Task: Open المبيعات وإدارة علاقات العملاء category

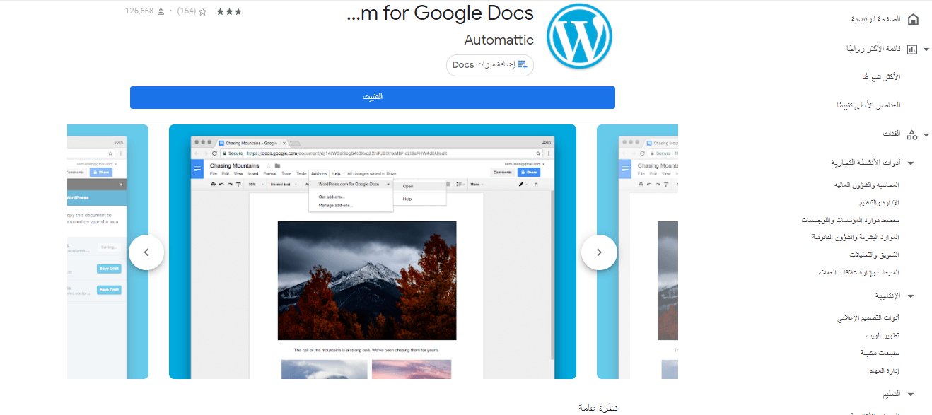Action: 858,272
